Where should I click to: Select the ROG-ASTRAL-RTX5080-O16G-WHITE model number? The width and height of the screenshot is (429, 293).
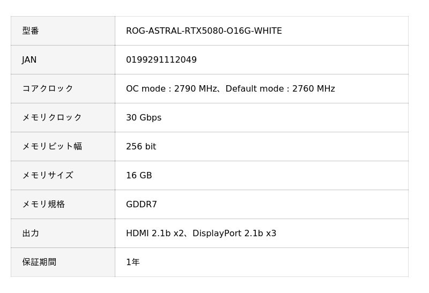point(204,31)
